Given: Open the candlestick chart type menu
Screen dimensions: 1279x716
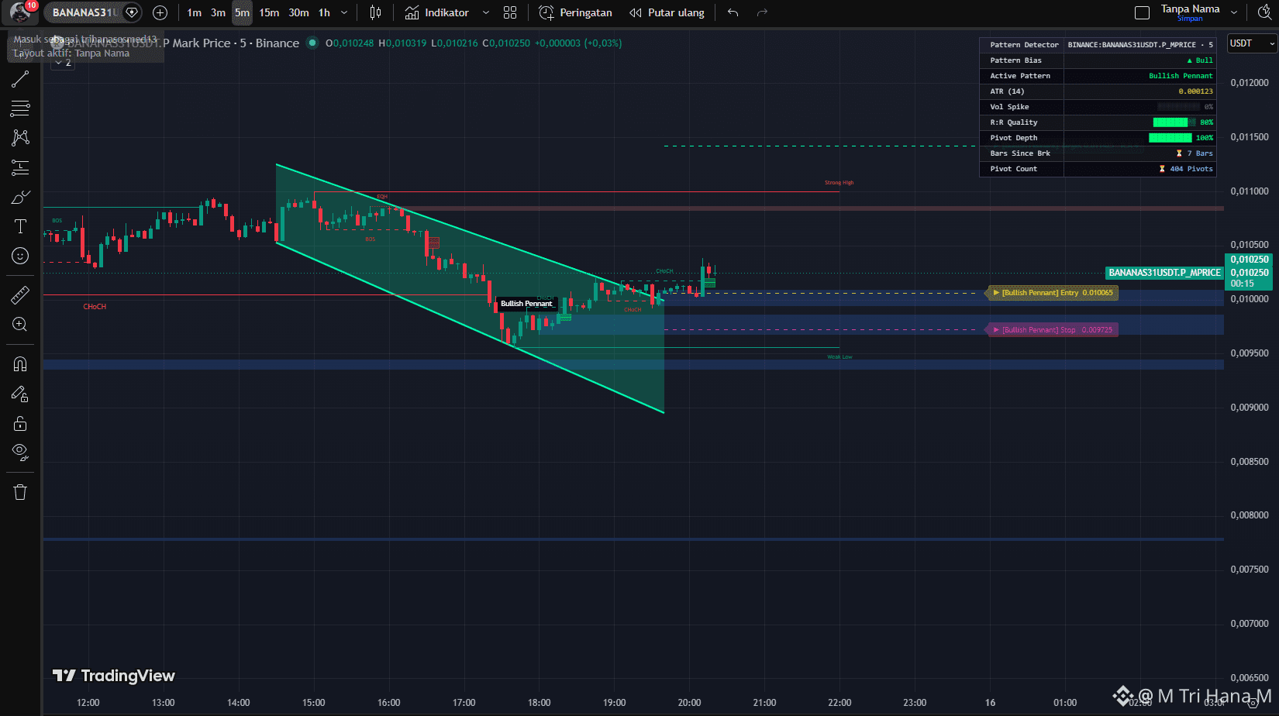Looking at the screenshot, I should tap(375, 12).
